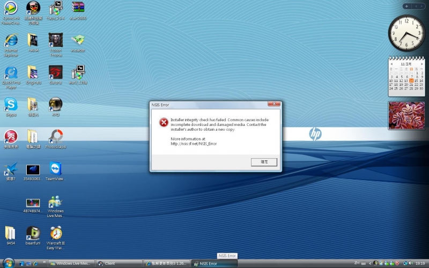Image resolution: width=429 pixels, height=268 pixels.
Task: Expand hidden system tray icons arrow
Action: (x=370, y=264)
